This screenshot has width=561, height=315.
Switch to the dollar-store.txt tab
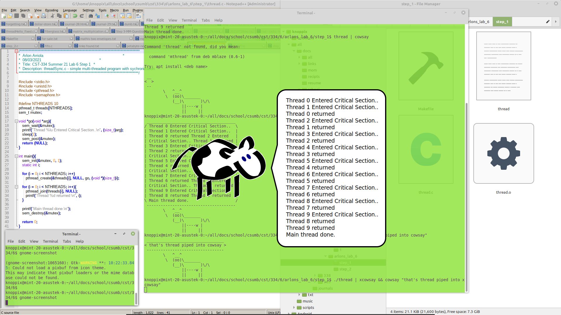[44, 24]
